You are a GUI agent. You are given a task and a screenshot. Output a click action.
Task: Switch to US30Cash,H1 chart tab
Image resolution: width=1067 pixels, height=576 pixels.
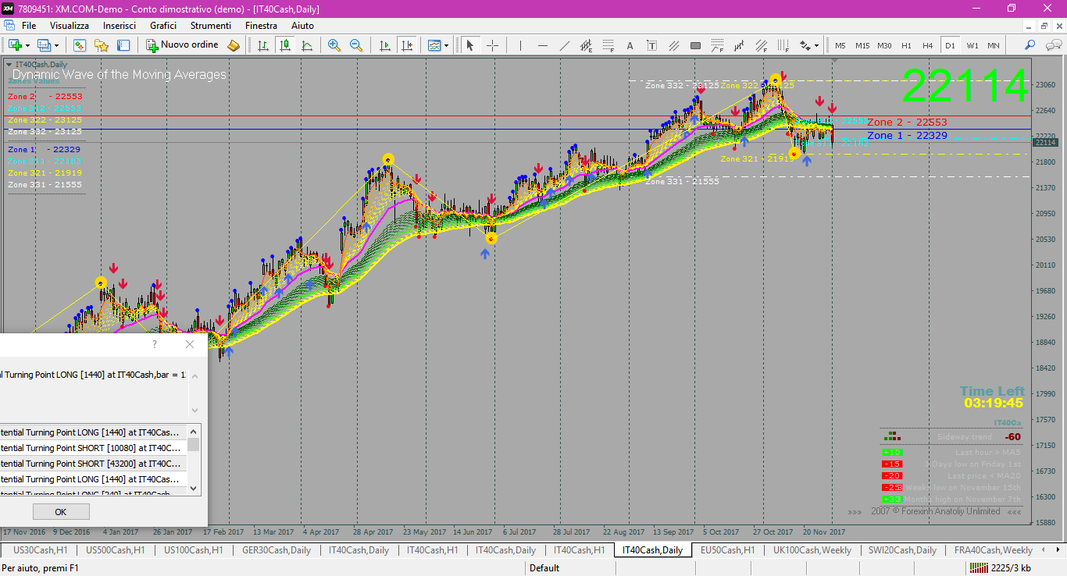tap(40, 550)
